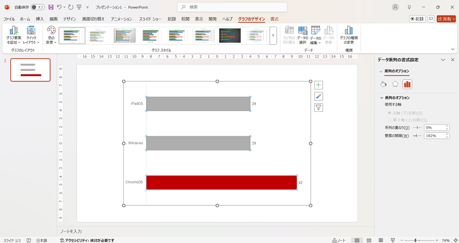Click 行/列の切り替え icon

click(x=289, y=35)
